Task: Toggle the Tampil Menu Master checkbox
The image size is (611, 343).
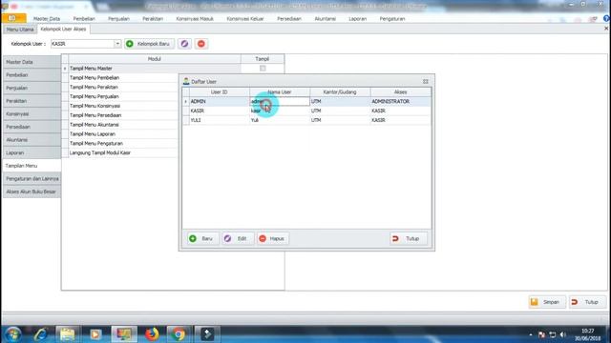Action: (263, 68)
